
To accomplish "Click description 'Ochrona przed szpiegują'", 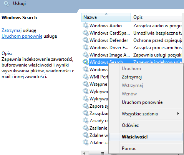I will (157, 40).
